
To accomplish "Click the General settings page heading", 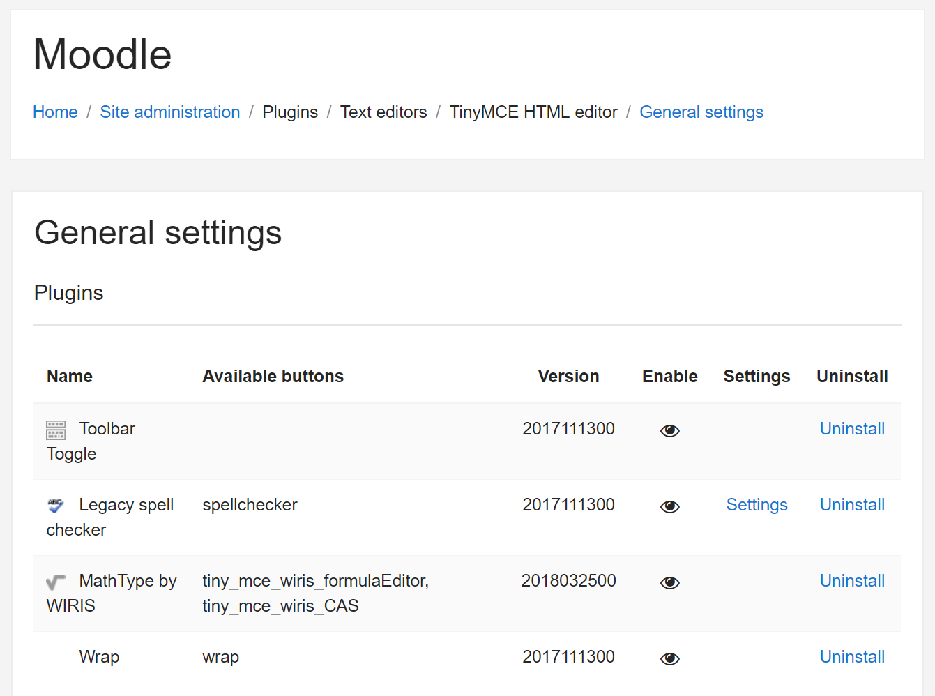I will point(158,233).
